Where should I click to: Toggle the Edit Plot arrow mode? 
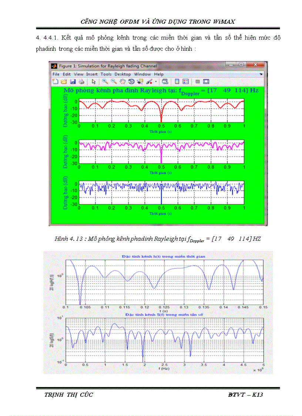93,82
